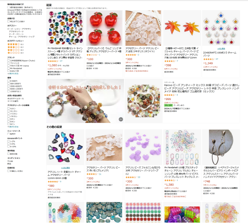Open Harovo antique mix beads product title
This screenshot has height=223, width=248.
click(201, 88)
